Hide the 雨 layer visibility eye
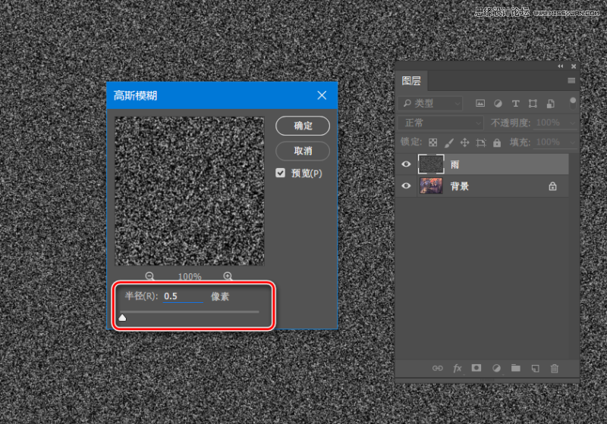Screen dimensions: 607x424 point(406,164)
